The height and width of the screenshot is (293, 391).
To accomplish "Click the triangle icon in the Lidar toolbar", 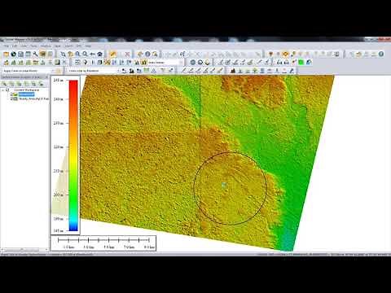I will click(154, 71).
